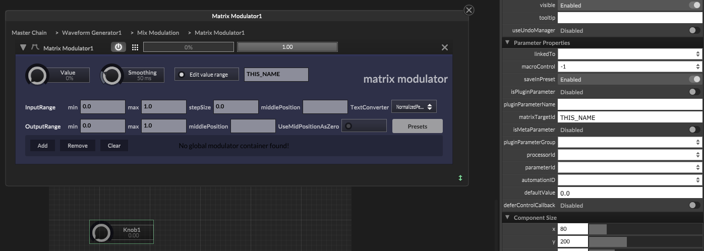Open the processorId dropdown
The width and height of the screenshot is (704, 251).
click(630, 155)
